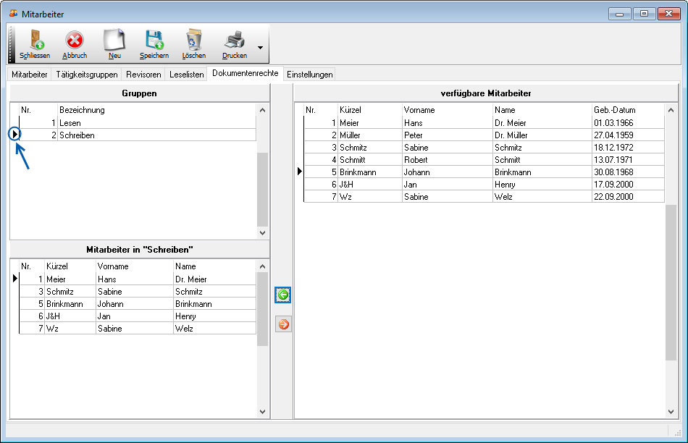
Task: Click scroll up arrow of verfügbare Mitarbeiter
Action: coord(670,110)
